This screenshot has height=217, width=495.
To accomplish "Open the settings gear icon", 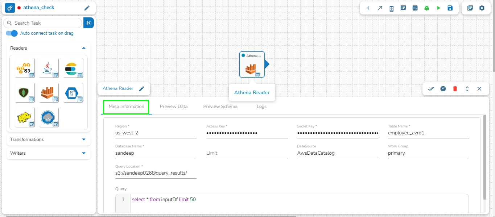I will [482, 8].
